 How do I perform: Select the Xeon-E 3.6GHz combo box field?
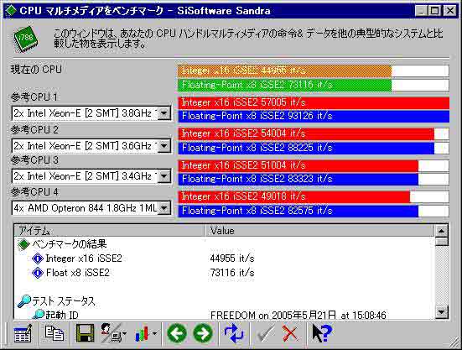click(x=91, y=146)
